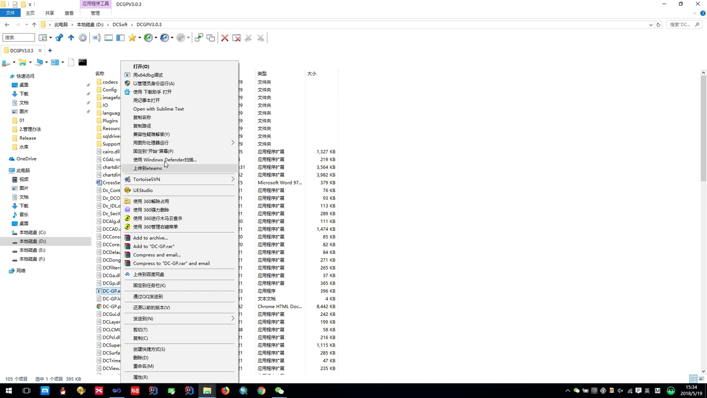Click the blue pin icon in toolbar
The width and height of the screenshot is (707, 398).
coord(59,38)
